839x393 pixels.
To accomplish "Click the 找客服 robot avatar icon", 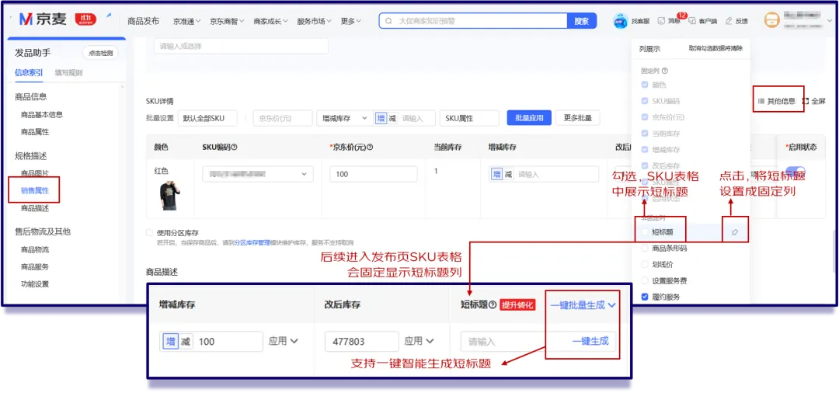I will pyautogui.click(x=620, y=22).
